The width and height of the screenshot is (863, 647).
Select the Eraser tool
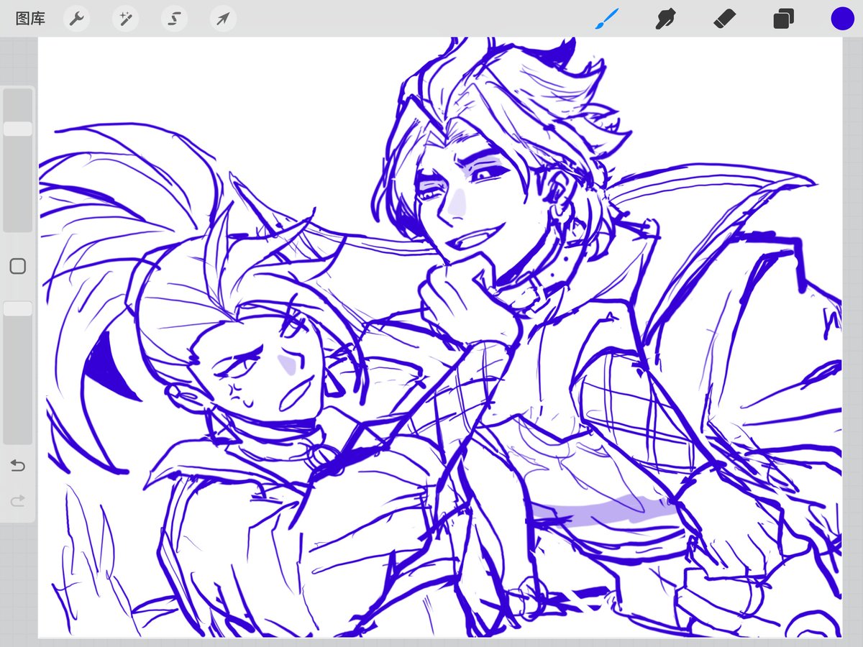pyautogui.click(x=725, y=19)
